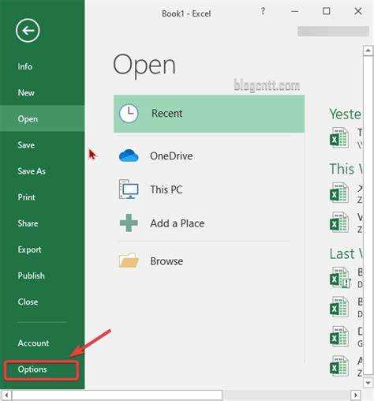Open the Print page

pos(26,197)
